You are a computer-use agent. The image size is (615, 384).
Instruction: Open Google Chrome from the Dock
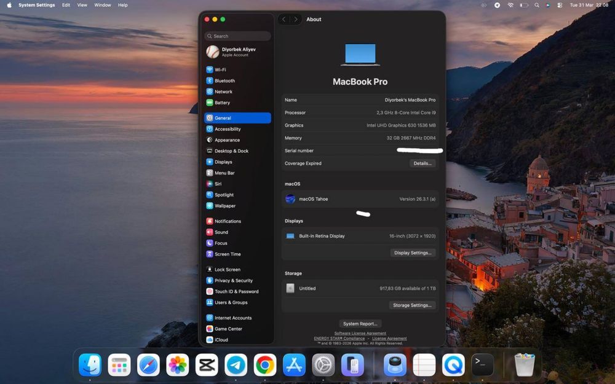(264, 365)
